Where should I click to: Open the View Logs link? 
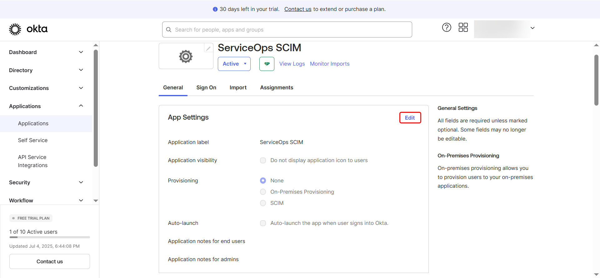click(x=292, y=64)
